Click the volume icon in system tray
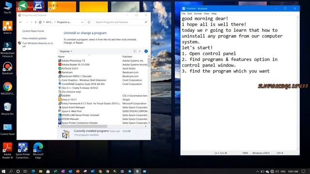 pos(277,172)
